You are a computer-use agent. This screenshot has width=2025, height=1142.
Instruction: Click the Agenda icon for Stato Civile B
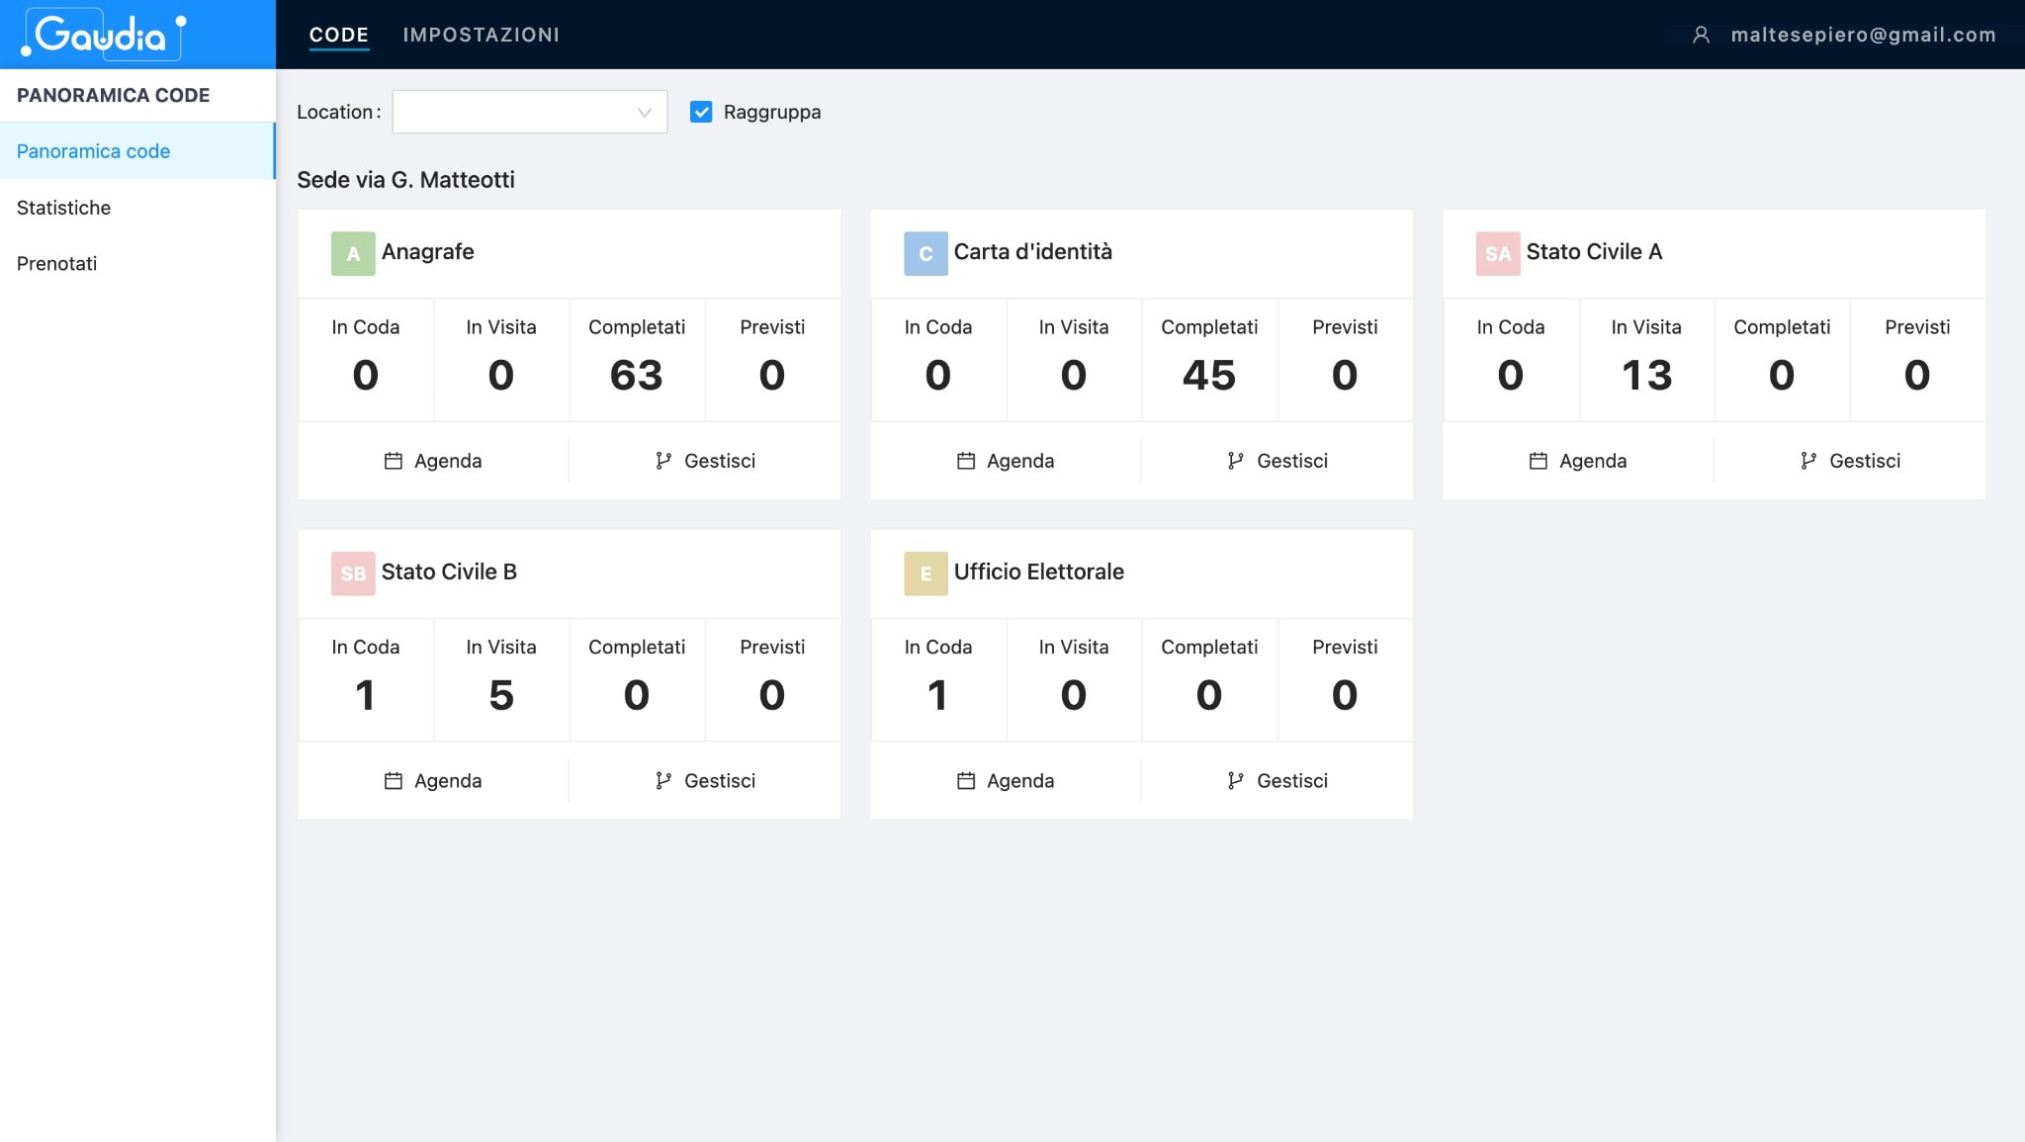[x=393, y=780]
